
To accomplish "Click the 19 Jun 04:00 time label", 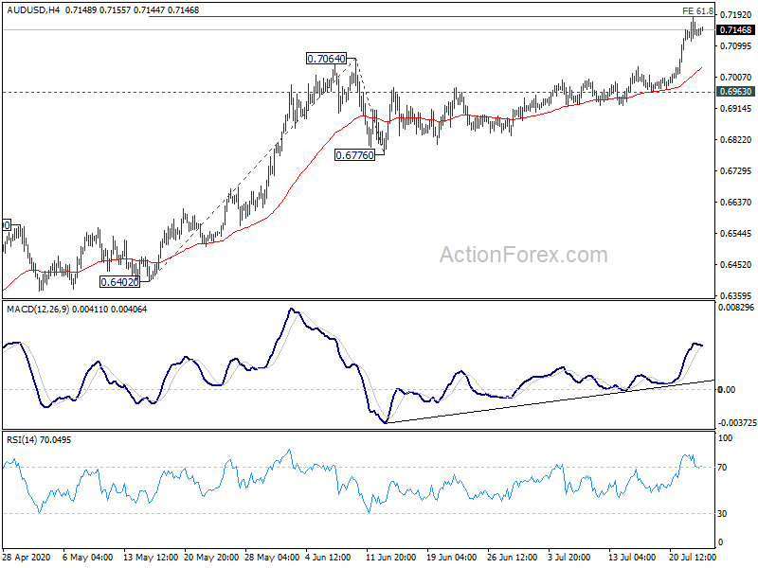I will coord(452,558).
